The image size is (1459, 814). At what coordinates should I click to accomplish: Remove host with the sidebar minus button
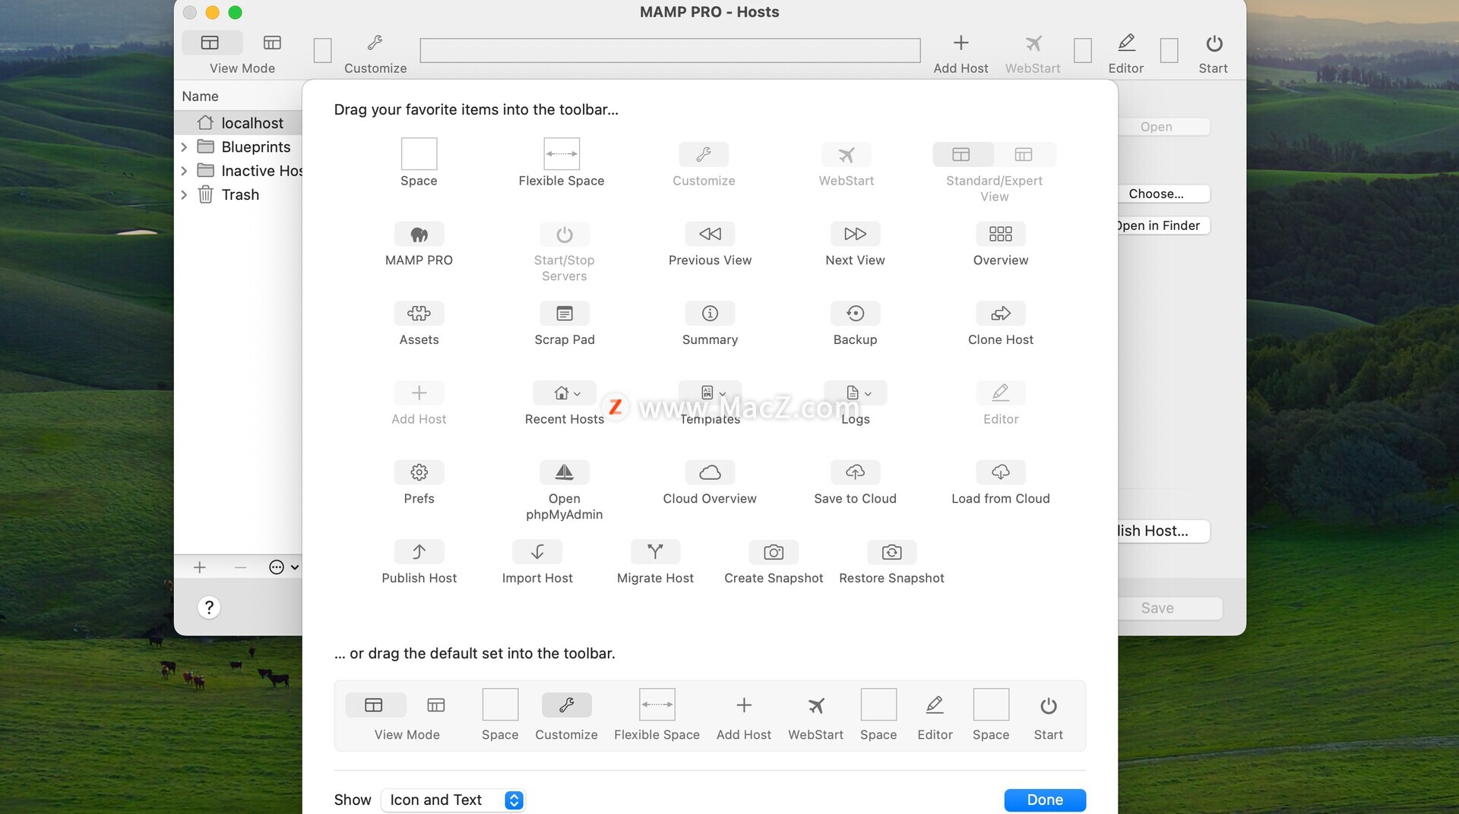click(x=240, y=567)
